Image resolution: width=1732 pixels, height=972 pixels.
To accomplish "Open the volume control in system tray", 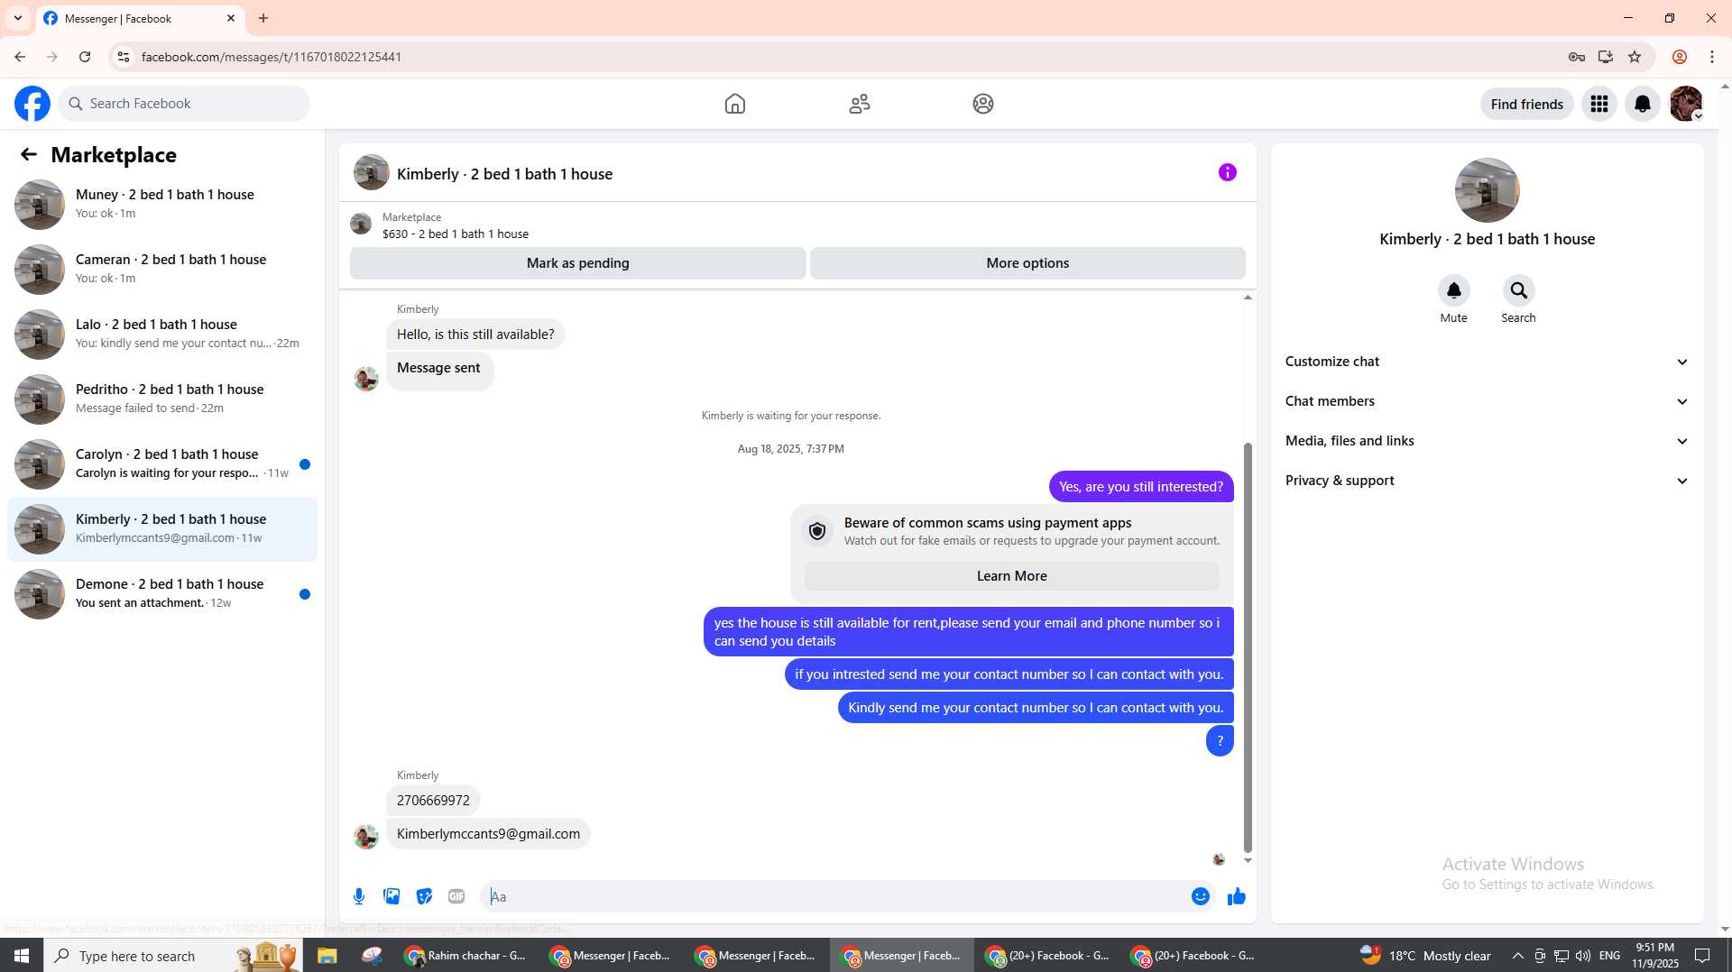I will coord(1583,956).
